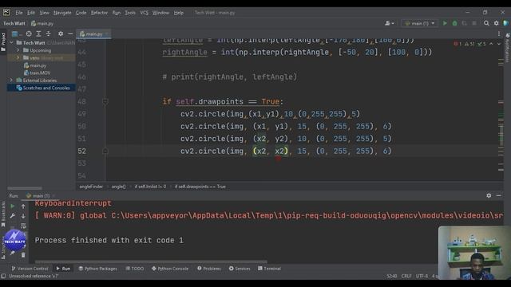Click the user account icon in toolbar
This screenshot has height=287, width=511.
389,23
